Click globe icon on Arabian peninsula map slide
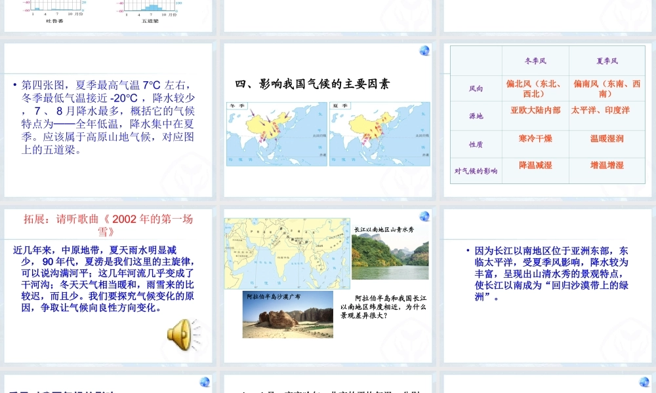Screen dimensions: 656x393 pyautogui.click(x=424, y=216)
